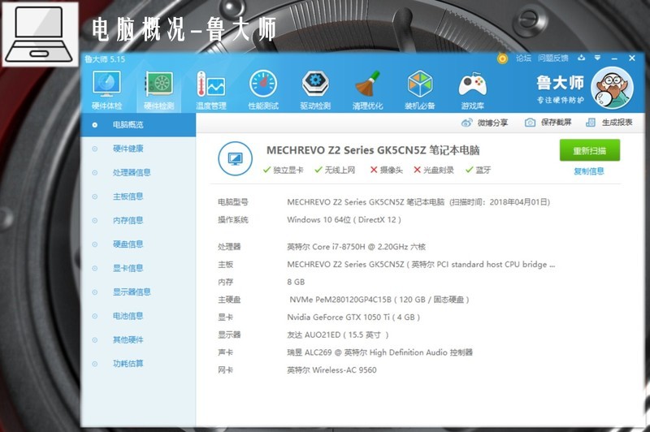Go to 显卡信息 in the sidebar
The width and height of the screenshot is (650, 432).
[x=128, y=268]
